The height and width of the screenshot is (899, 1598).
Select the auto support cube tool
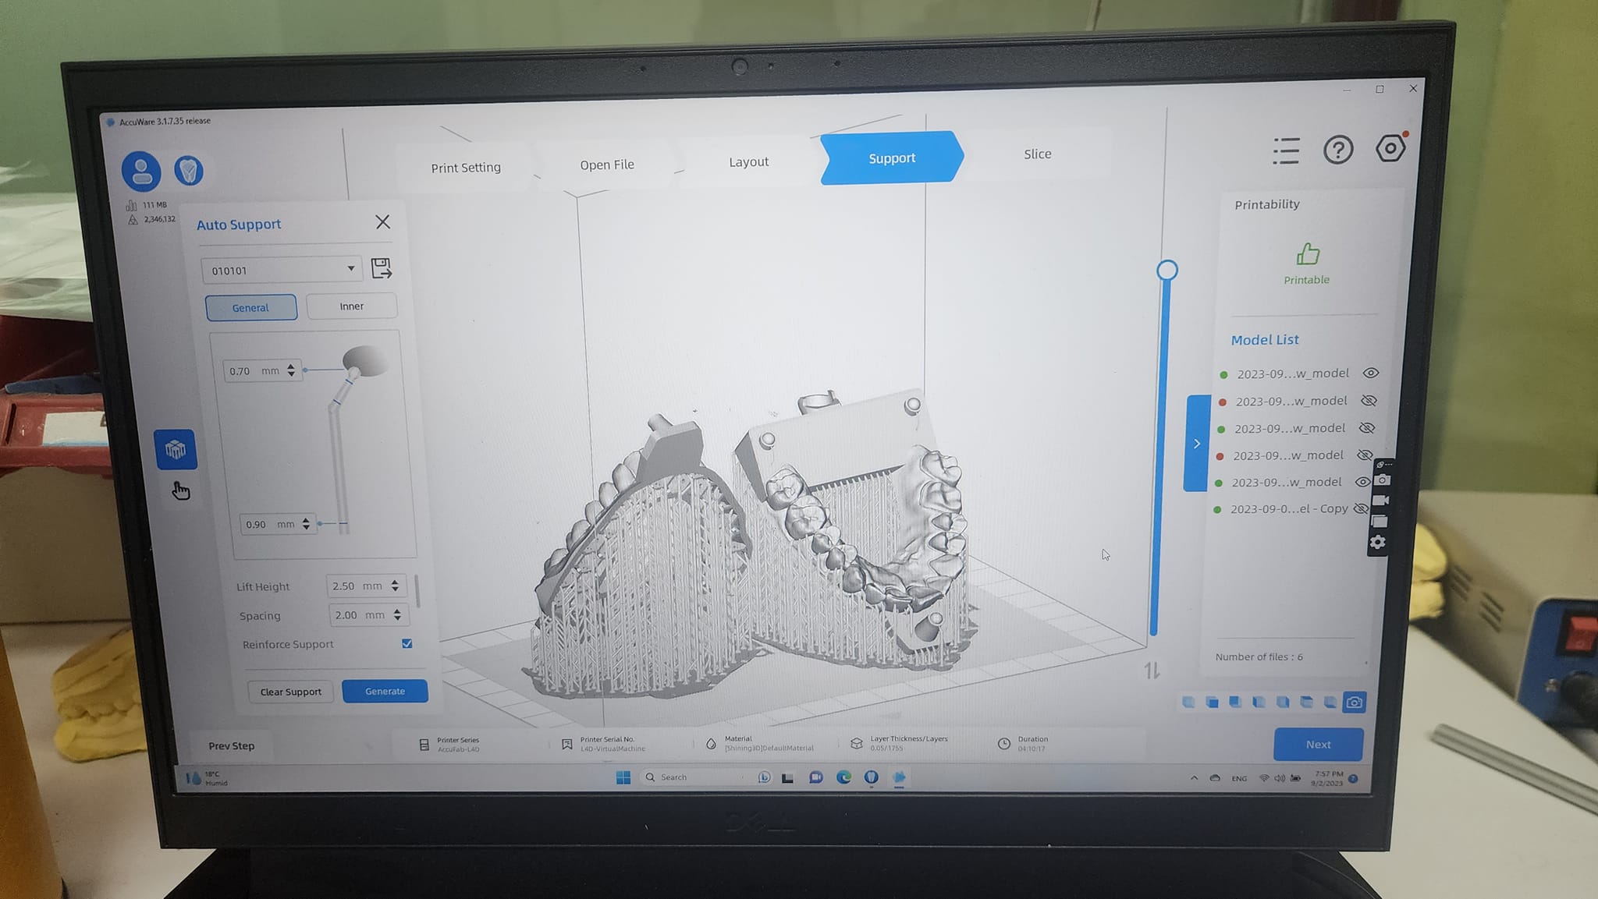[176, 449]
